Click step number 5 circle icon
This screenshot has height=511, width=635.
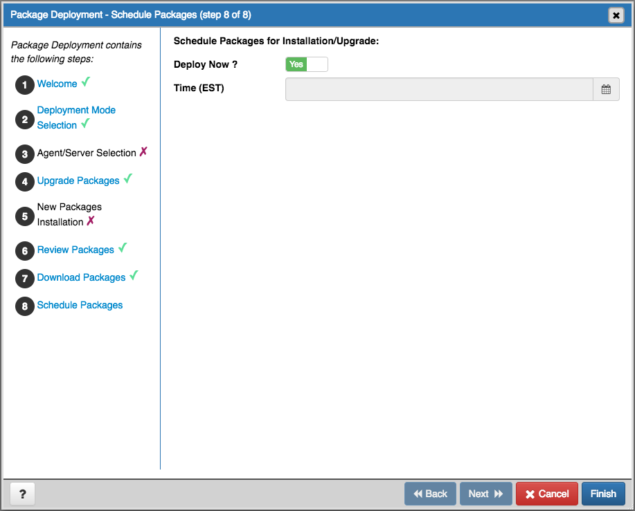25,216
